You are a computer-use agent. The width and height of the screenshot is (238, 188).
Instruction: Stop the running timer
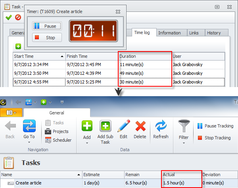47,38
